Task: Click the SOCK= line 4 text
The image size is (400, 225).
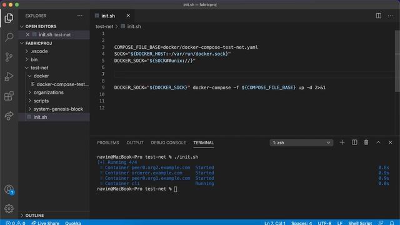Action: coord(172,54)
